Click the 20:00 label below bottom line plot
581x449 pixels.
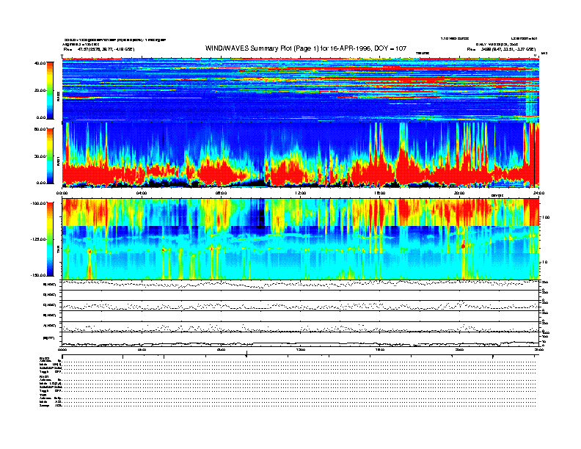pos(459,349)
